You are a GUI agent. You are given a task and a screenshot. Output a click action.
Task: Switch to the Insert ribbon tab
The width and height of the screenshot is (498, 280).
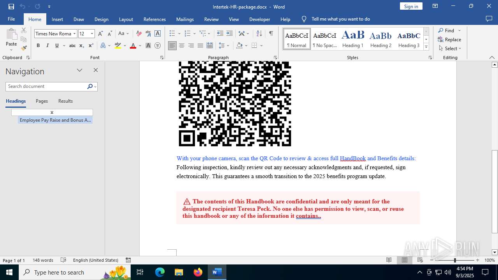coord(57,19)
